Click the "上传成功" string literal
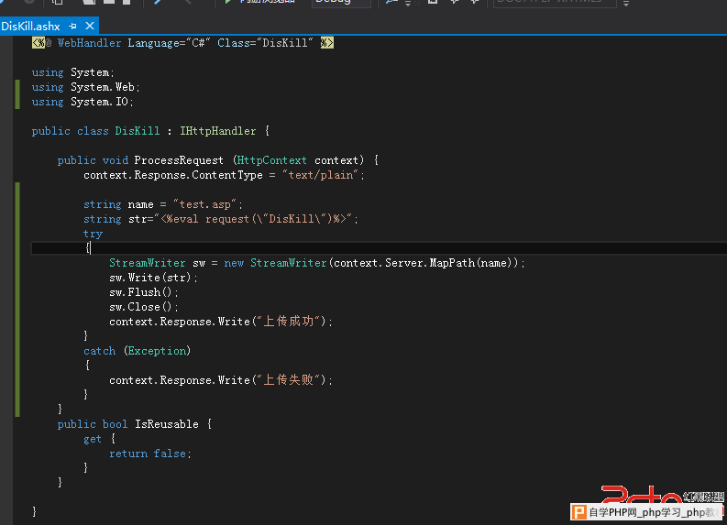The height and width of the screenshot is (525, 727). 289,321
